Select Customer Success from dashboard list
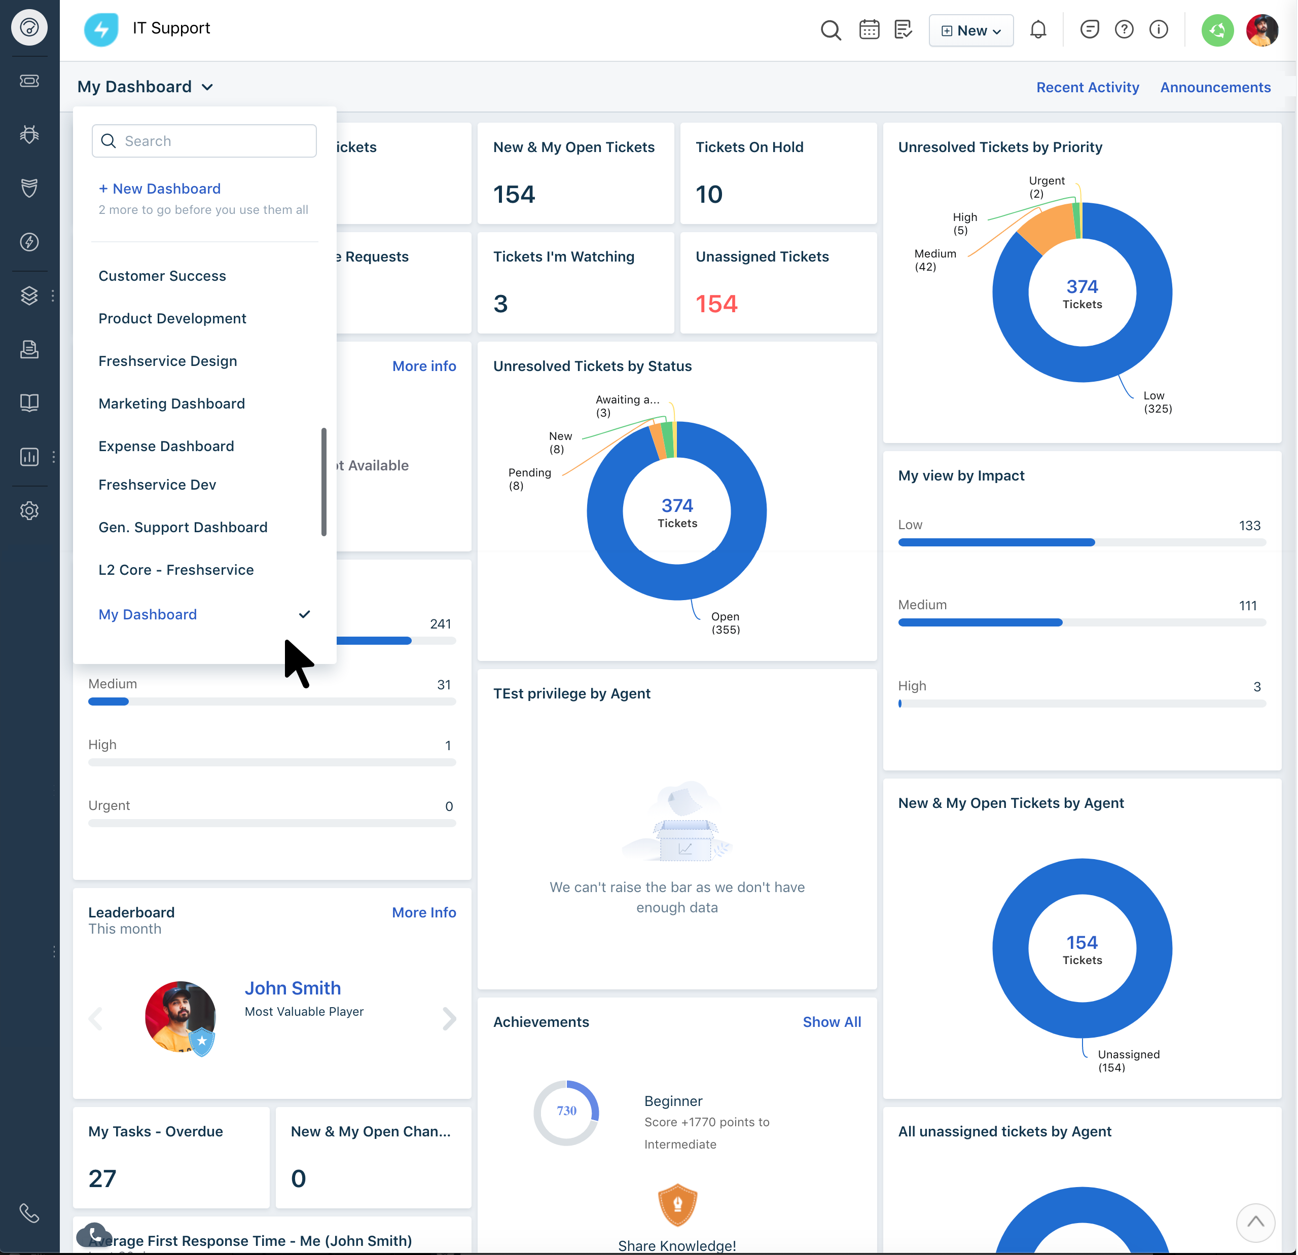 point(162,276)
